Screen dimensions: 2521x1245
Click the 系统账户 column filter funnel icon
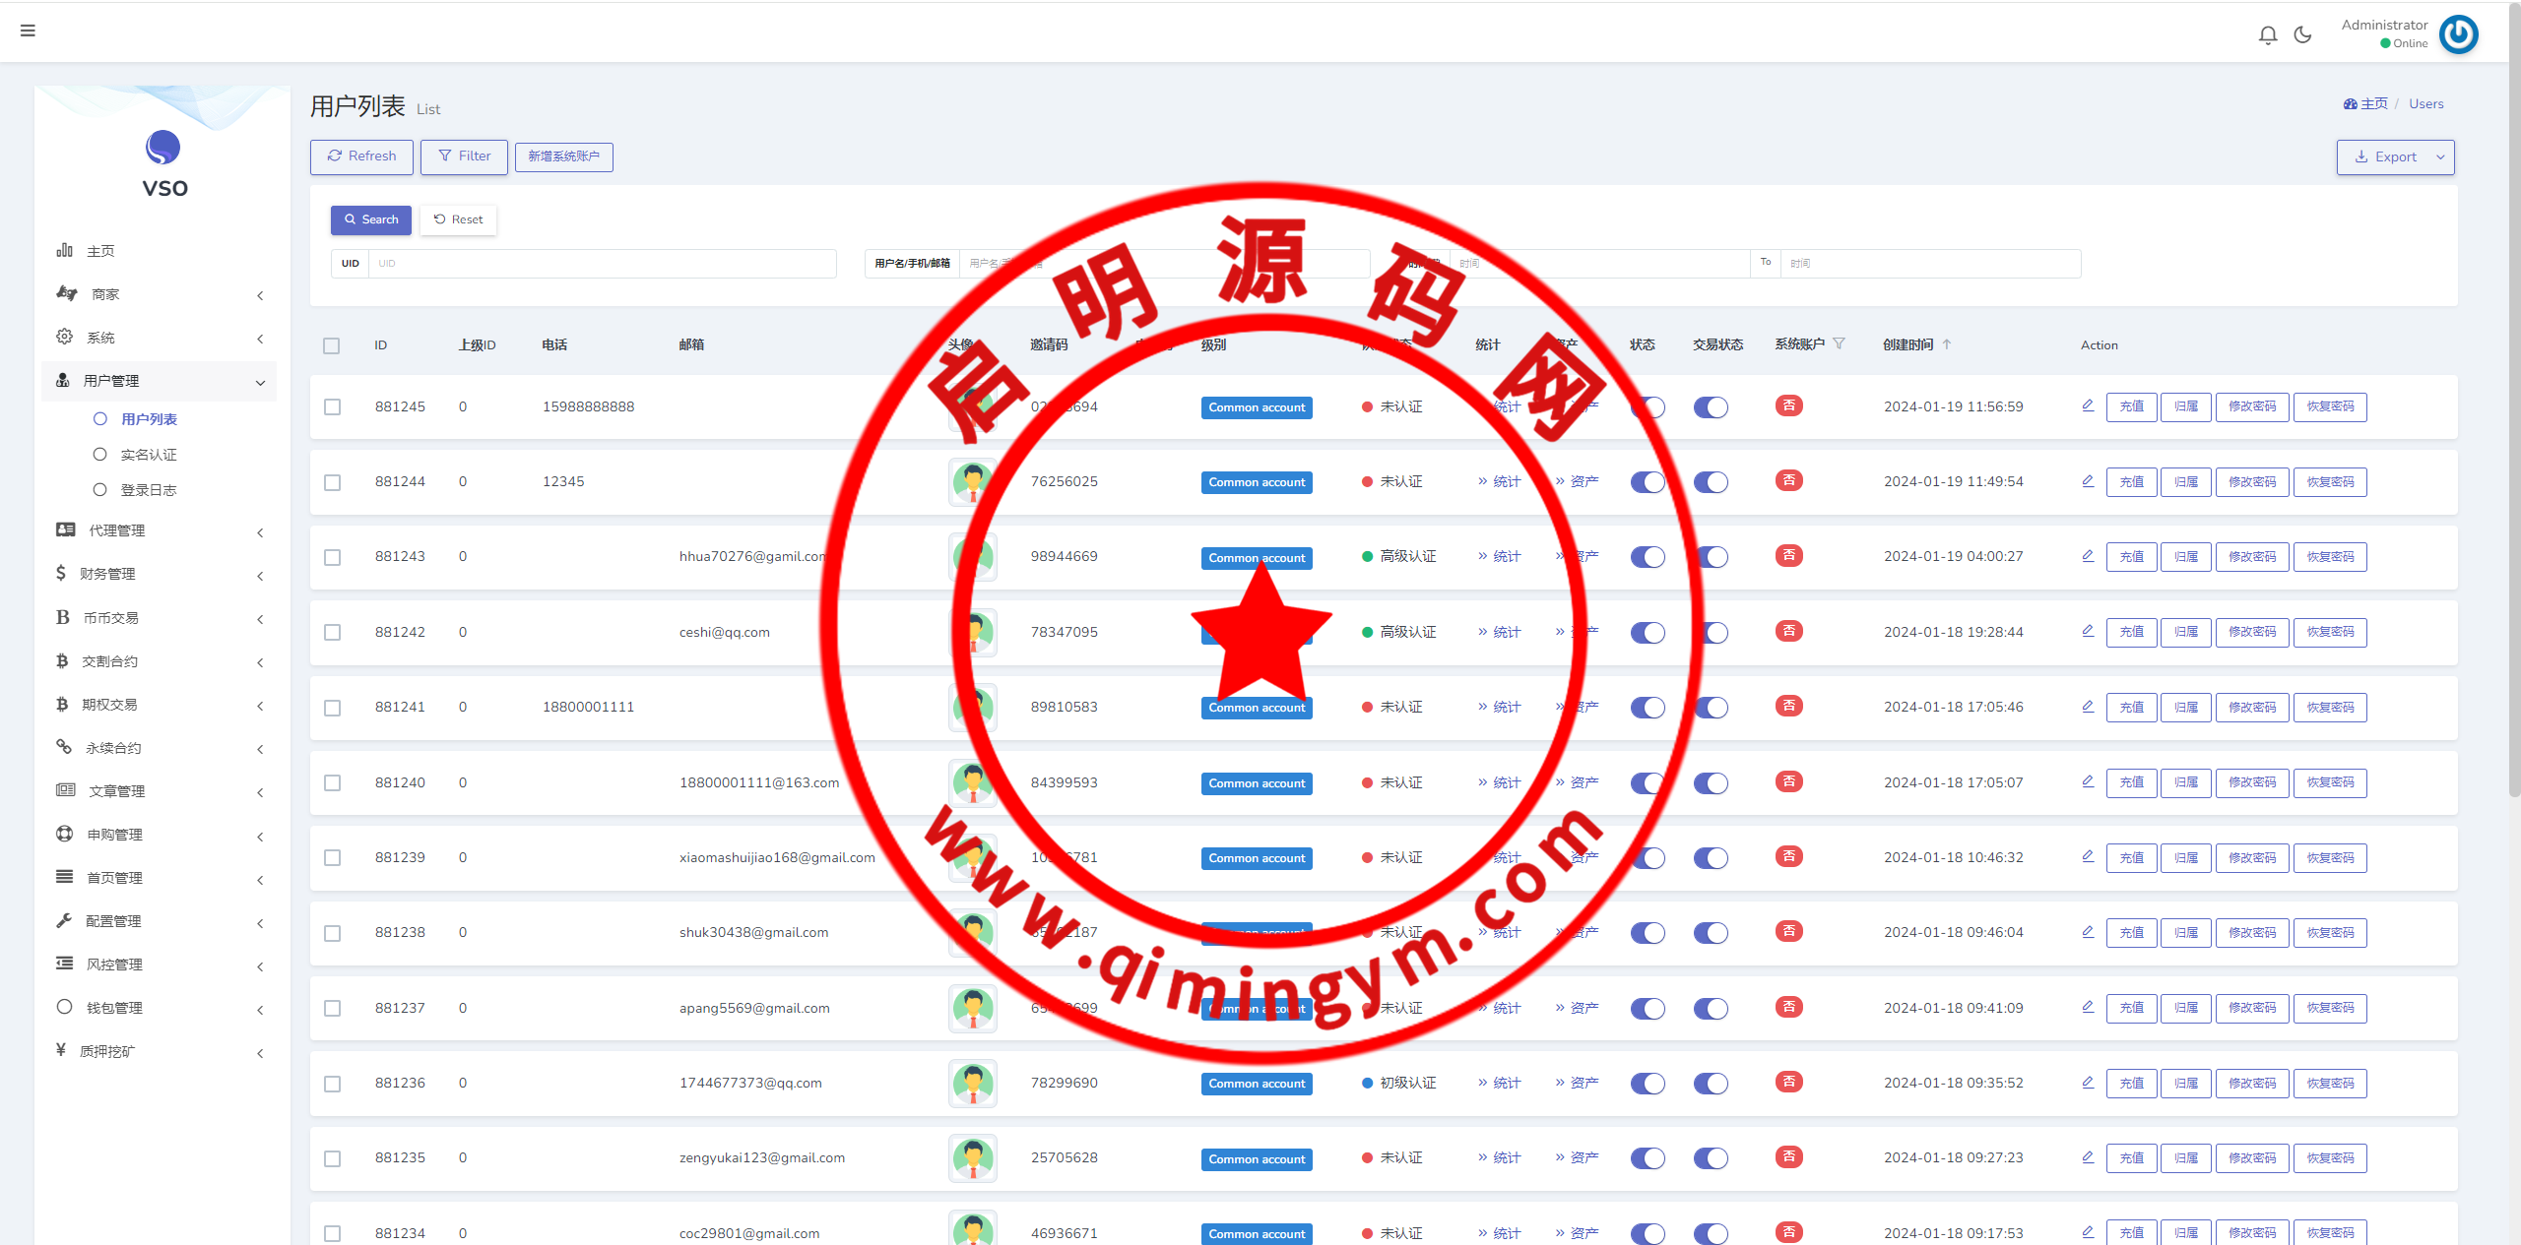1839,344
